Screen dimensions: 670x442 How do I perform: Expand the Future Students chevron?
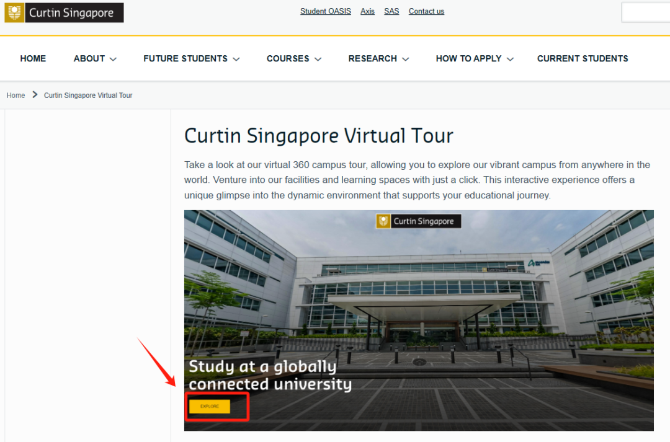[236, 59]
